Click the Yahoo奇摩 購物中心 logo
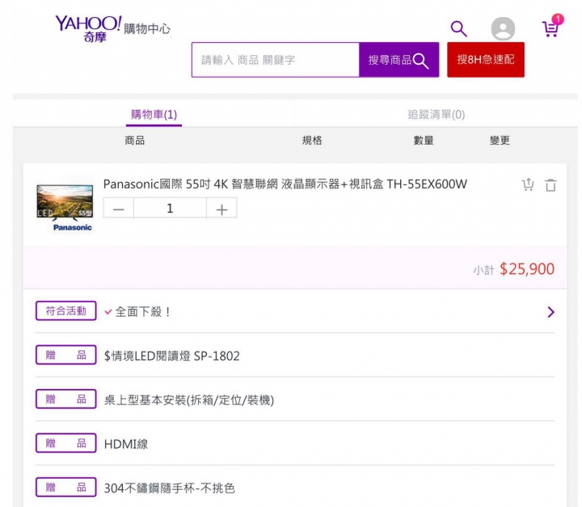 pos(113,28)
